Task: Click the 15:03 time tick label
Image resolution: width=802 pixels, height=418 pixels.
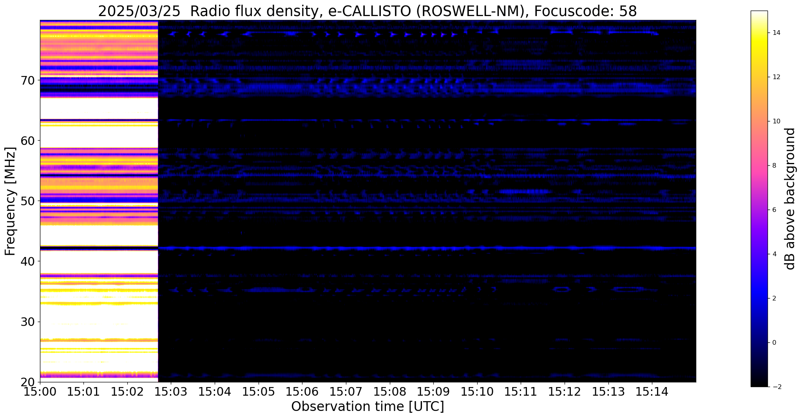Action: [x=171, y=391]
